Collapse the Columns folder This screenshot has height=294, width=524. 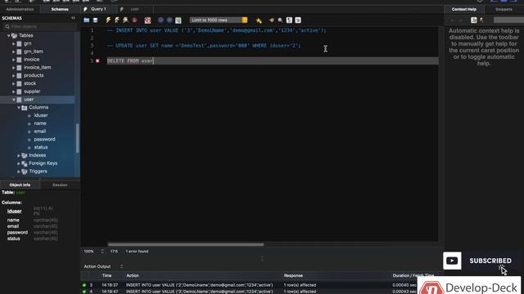(19, 108)
